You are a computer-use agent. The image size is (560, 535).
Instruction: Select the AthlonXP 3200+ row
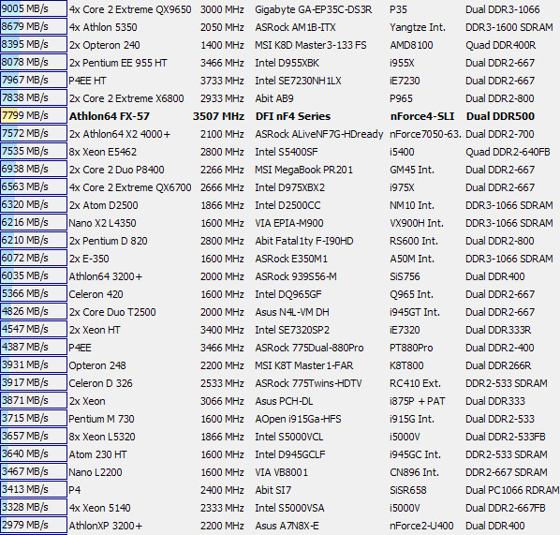[x=280, y=526]
